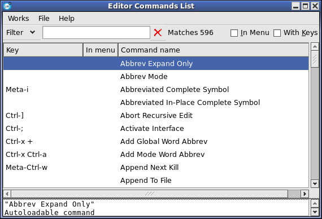Open the File menu
The height and width of the screenshot is (219, 322).
[x=43, y=19]
